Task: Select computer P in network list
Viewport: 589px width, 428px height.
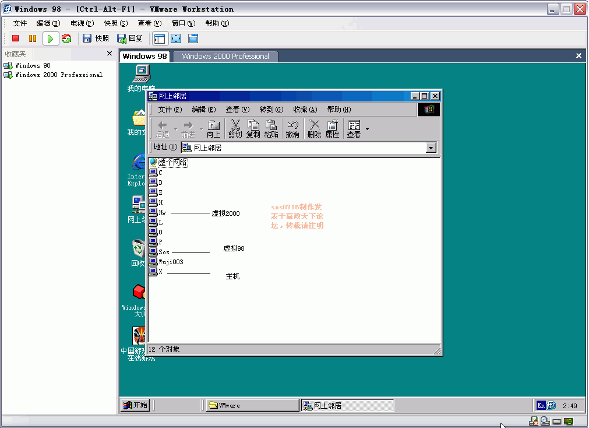Action: pyautogui.click(x=156, y=242)
